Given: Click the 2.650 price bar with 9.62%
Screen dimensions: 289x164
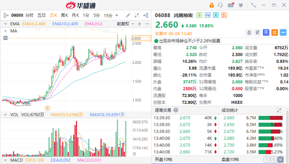Looking at the screenshot, I should pos(271,125).
